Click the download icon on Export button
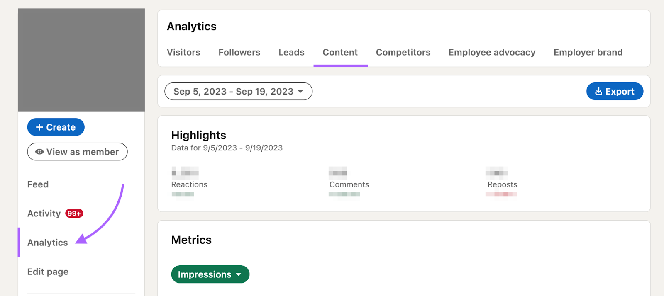 click(599, 91)
